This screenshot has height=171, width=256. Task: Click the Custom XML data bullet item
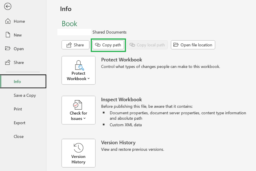[126, 125]
